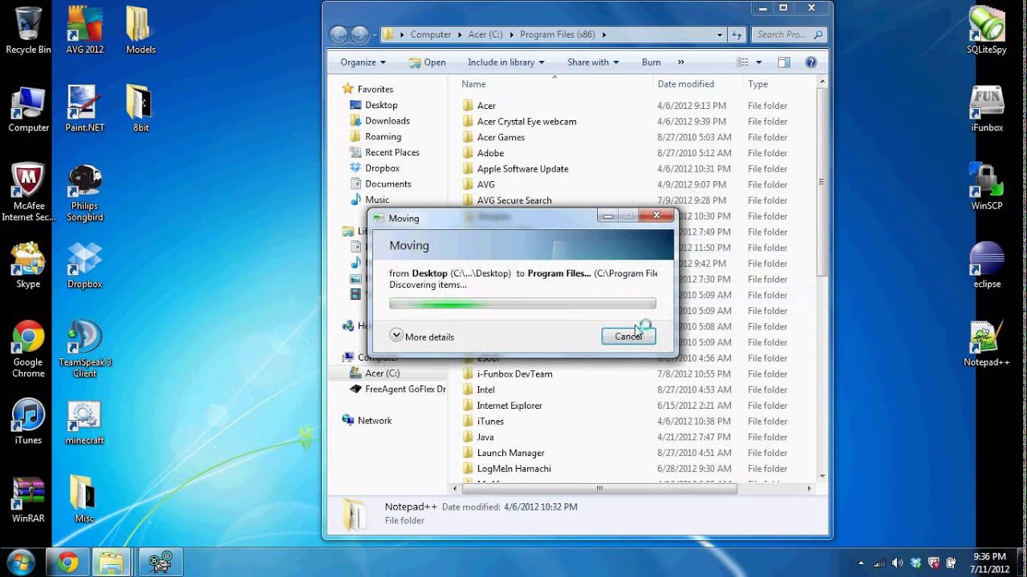Screen dimensions: 1027x577
Task: Open the Recycle Bin desktop icon
Action: coord(28,30)
